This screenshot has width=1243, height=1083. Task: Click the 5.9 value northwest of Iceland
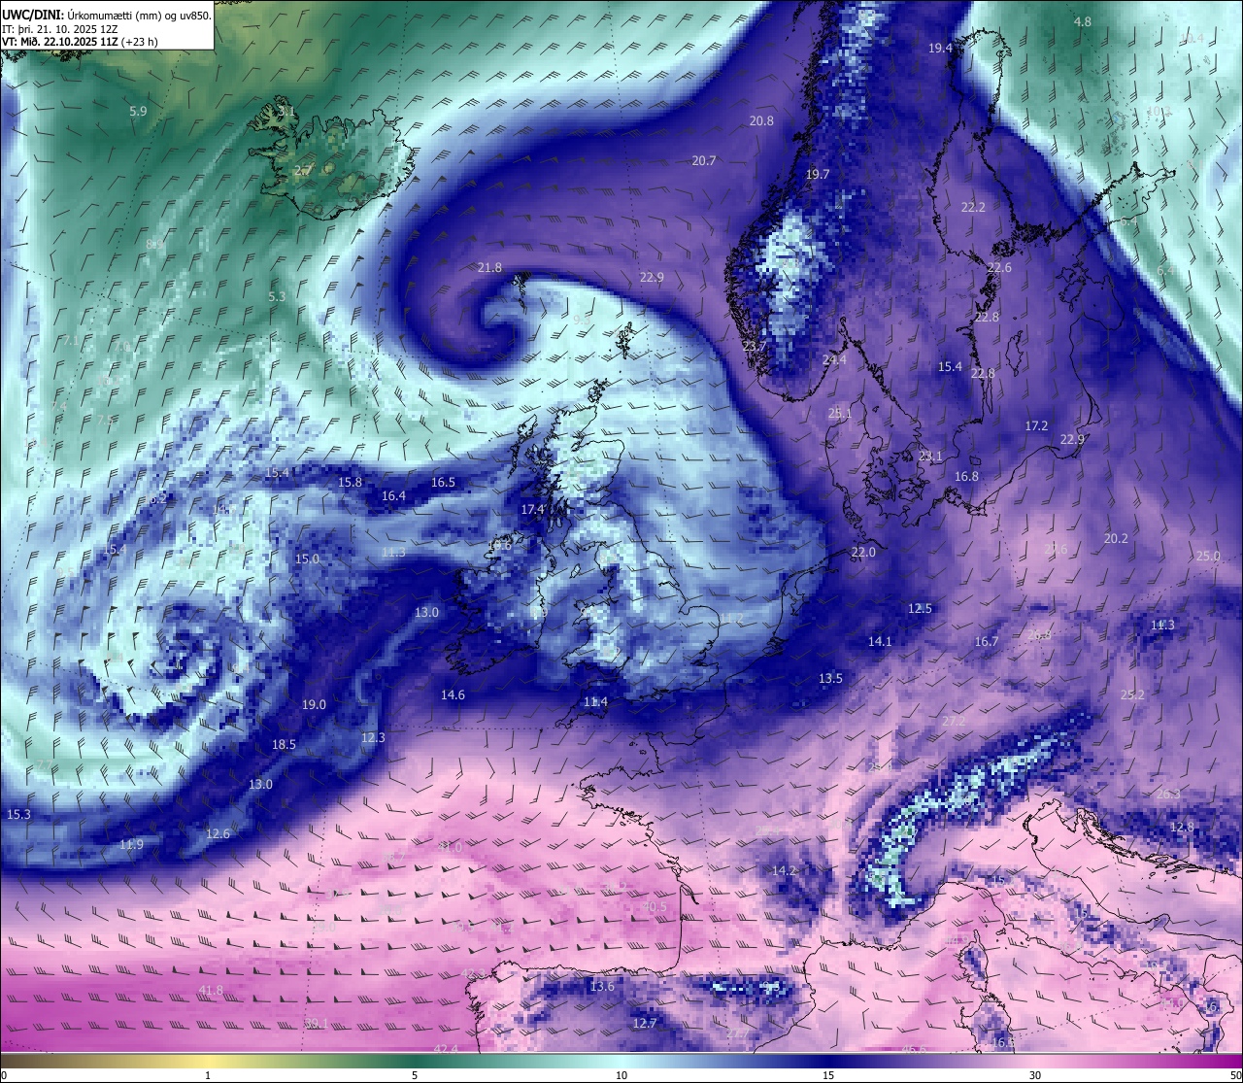click(138, 112)
